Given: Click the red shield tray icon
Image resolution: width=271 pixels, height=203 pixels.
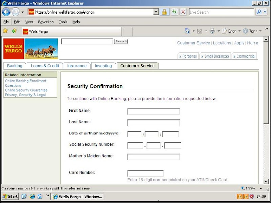Looking at the screenshot, I should [x=252, y=196].
